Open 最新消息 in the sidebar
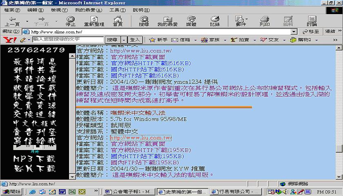Screen dimensions: 343x196 point(35,62)
